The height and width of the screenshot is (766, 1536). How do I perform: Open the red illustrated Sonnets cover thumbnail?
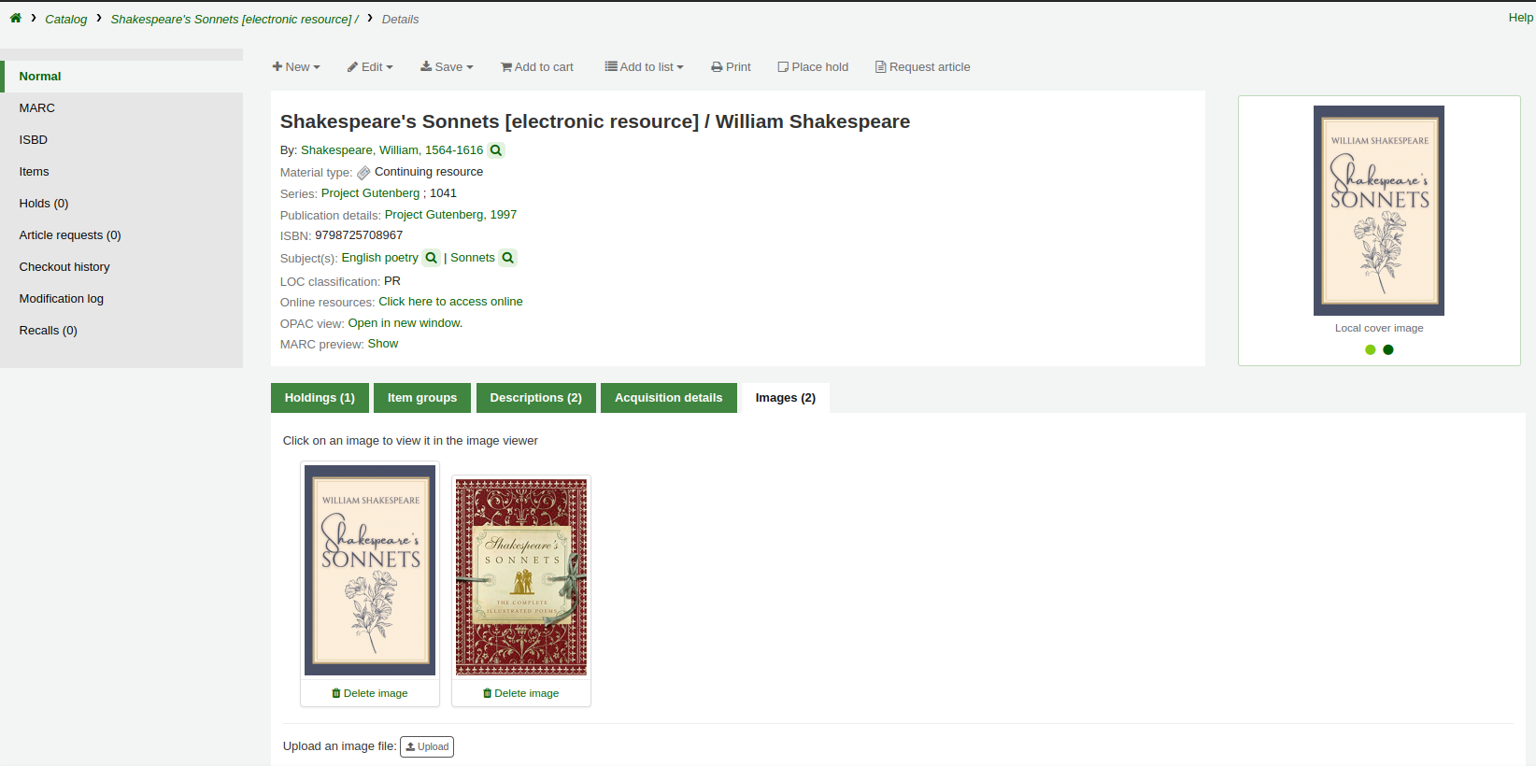click(x=521, y=577)
